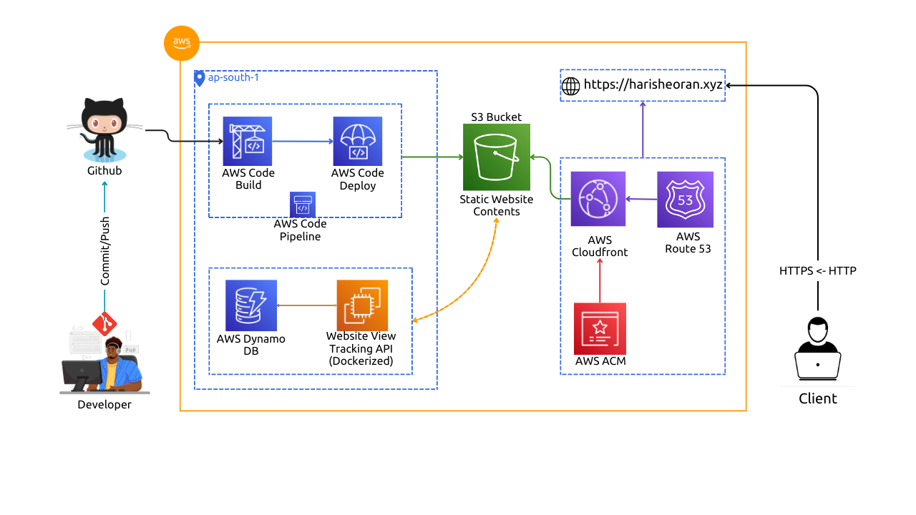Click the orange AWS cloud logo badge
The width and height of the screenshot is (916, 515).
[182, 42]
